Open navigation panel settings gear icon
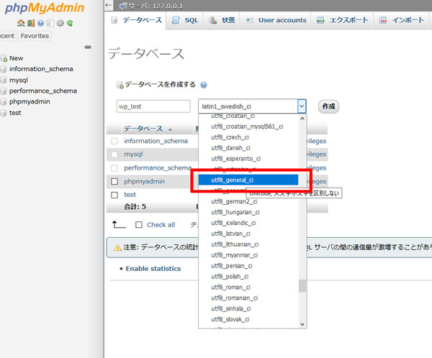432x358 pixels. [x=60, y=23]
